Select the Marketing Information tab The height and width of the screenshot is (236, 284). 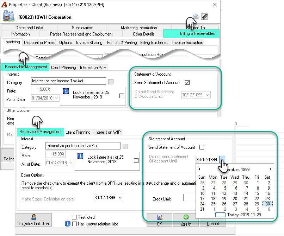pyautogui.click(x=139, y=28)
